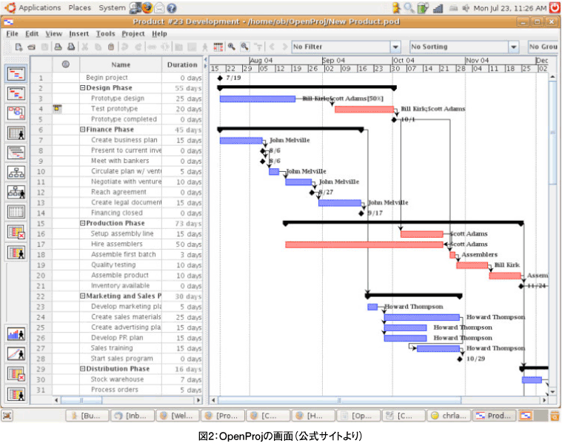Click the calendar grid toolbar icon

pyautogui.click(x=218, y=47)
